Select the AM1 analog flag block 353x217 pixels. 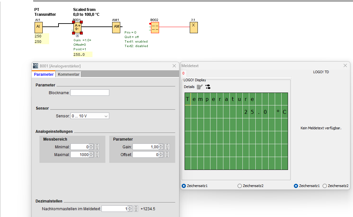116,27
